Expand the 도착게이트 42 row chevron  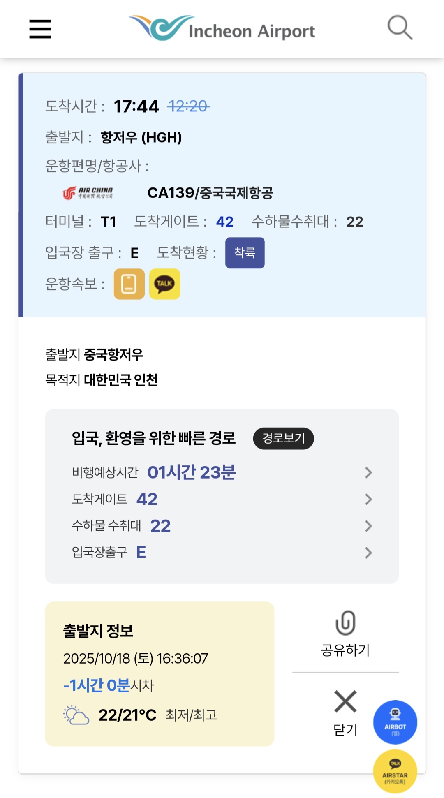pyautogui.click(x=368, y=500)
